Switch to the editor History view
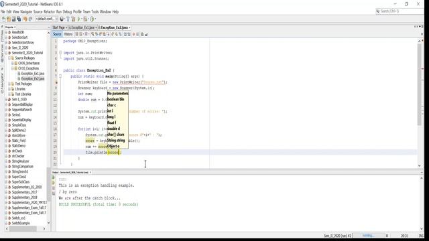 [68, 34]
